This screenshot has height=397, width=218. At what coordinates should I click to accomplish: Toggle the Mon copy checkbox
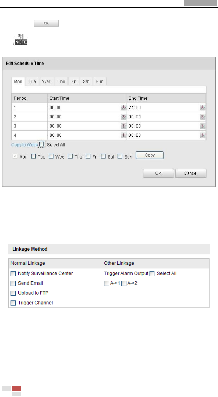15,157
